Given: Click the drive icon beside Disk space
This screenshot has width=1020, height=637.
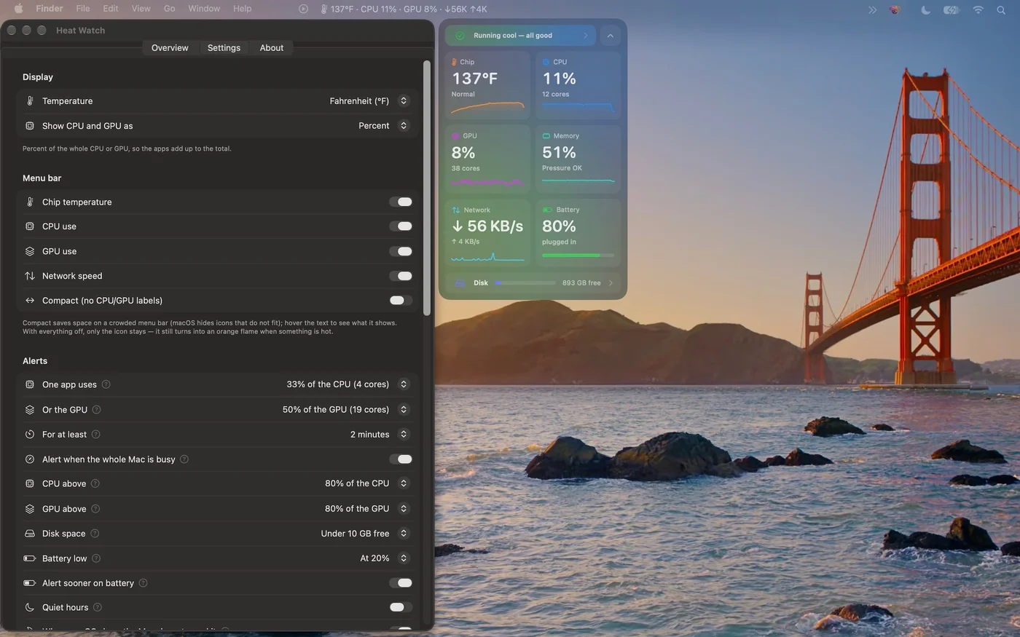Looking at the screenshot, I should tap(30, 534).
